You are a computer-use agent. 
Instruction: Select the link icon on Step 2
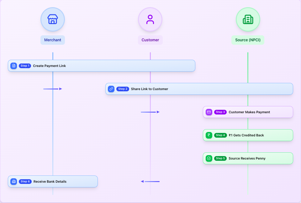(111, 89)
